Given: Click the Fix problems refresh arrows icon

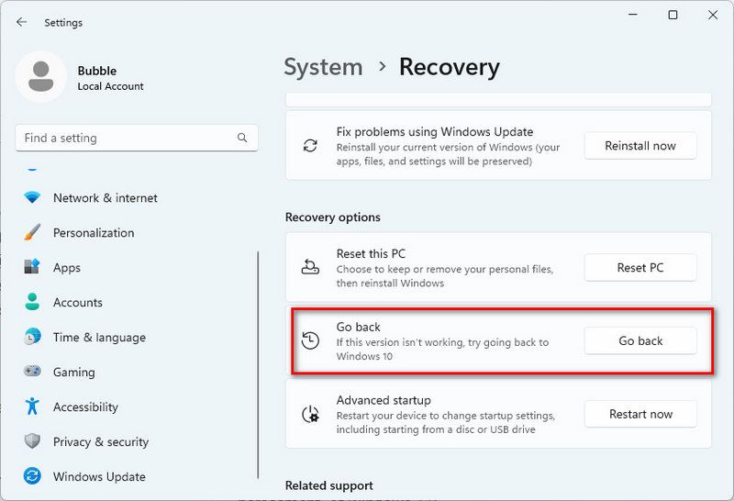Looking at the screenshot, I should pos(310,146).
